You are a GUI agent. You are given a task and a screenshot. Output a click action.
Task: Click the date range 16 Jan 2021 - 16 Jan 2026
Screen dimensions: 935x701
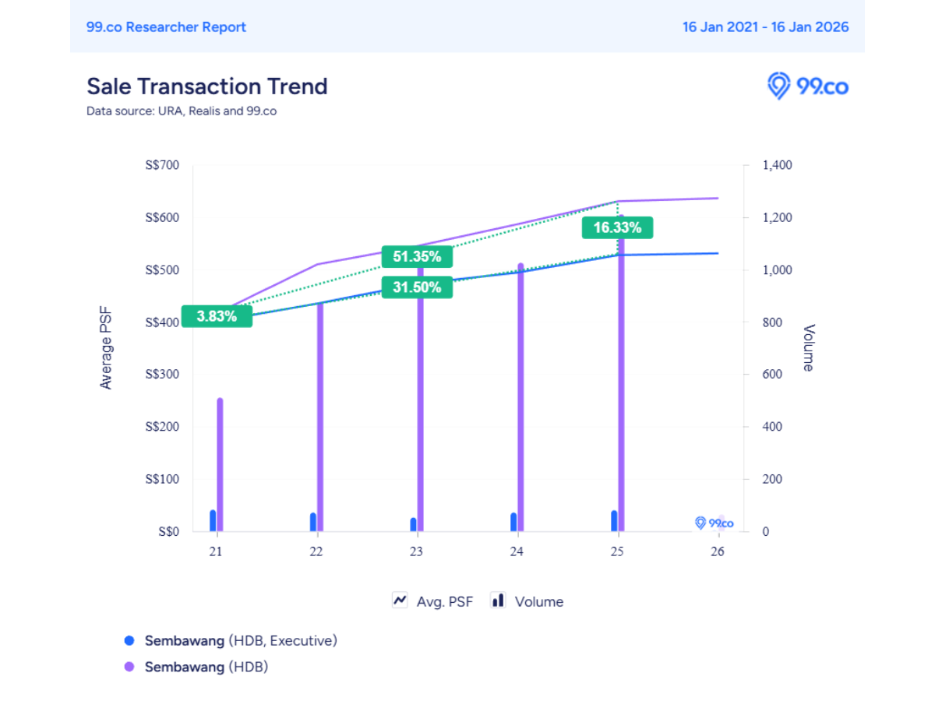tap(765, 26)
